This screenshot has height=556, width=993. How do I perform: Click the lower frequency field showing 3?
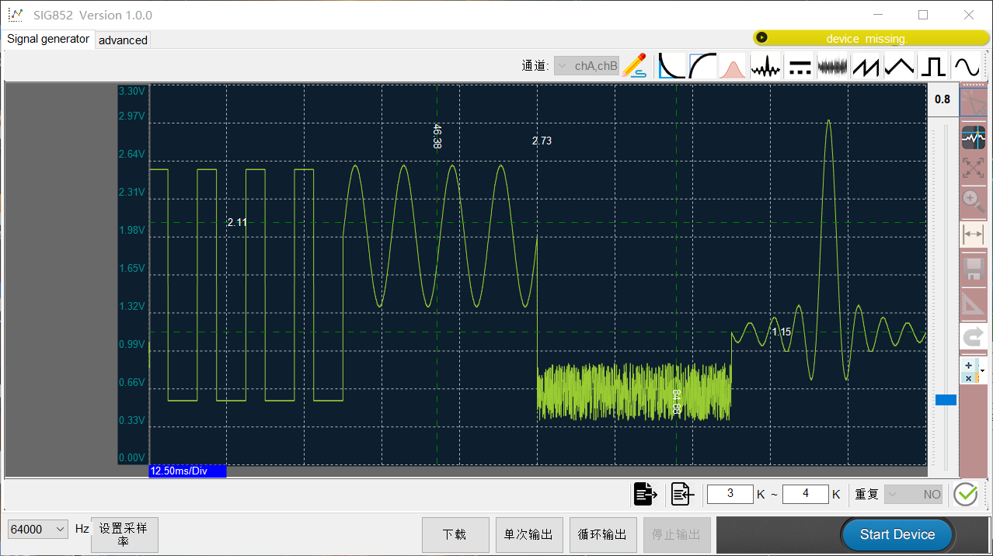(x=730, y=494)
